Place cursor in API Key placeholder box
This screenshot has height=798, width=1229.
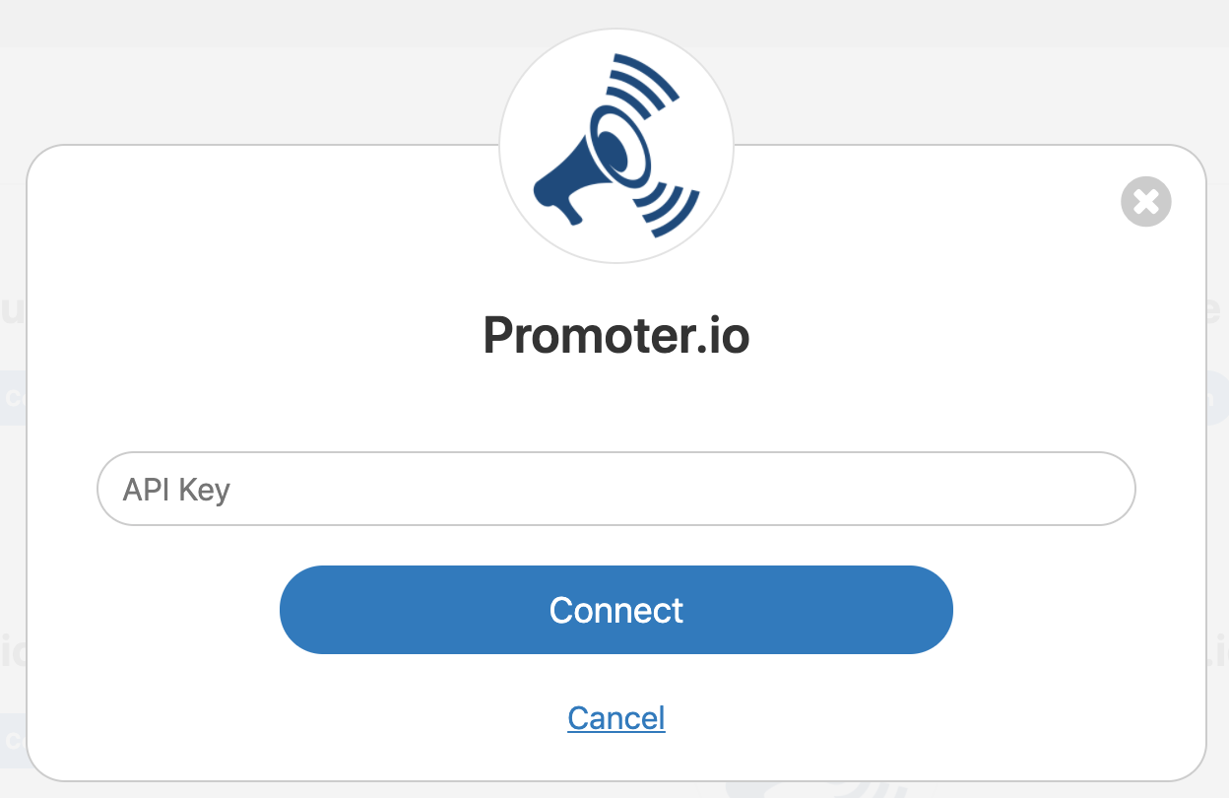tap(616, 490)
